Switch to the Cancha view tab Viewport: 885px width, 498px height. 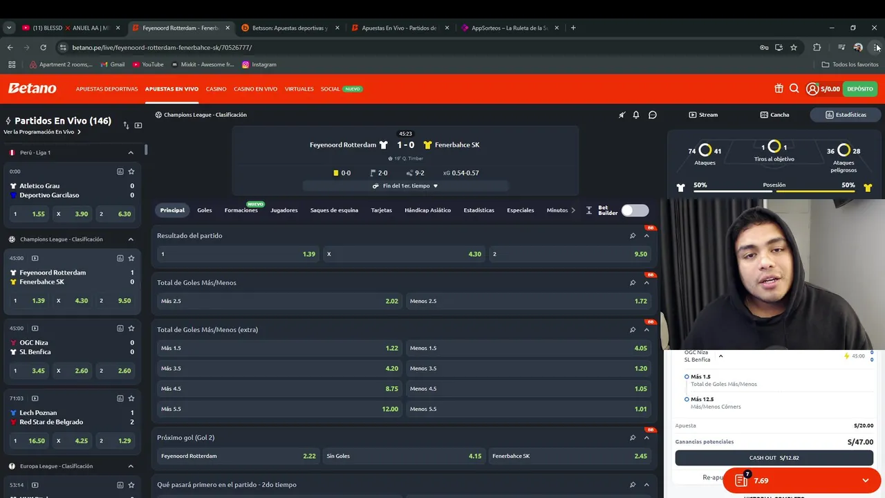[x=774, y=115]
